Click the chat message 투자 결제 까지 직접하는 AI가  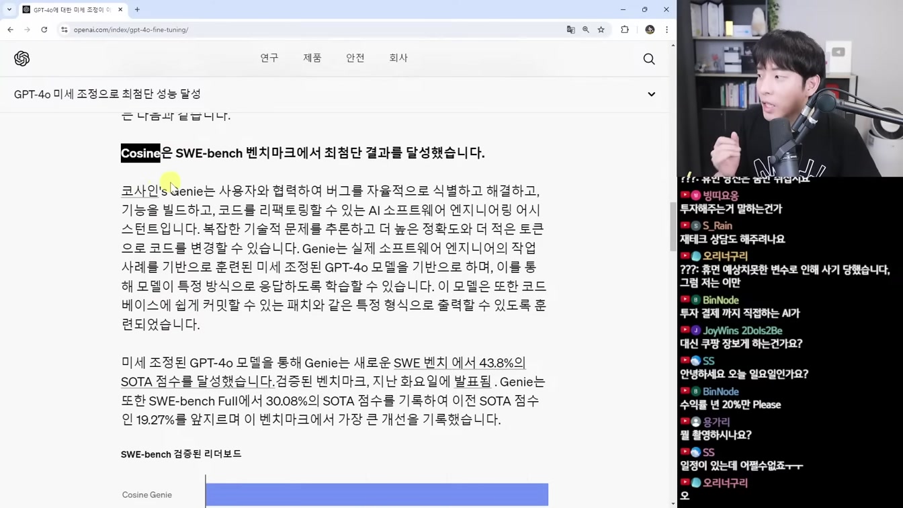(740, 313)
